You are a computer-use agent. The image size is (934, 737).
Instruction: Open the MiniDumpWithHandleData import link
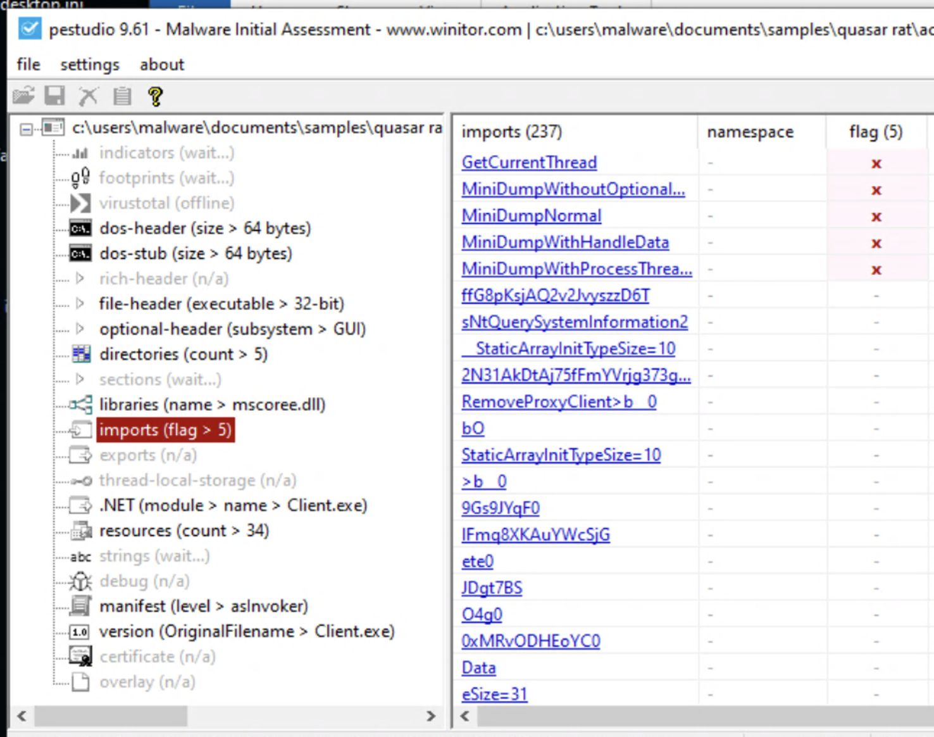[x=565, y=243]
